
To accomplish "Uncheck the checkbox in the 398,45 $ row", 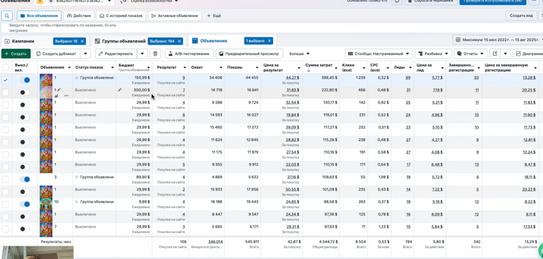I will point(5,80).
